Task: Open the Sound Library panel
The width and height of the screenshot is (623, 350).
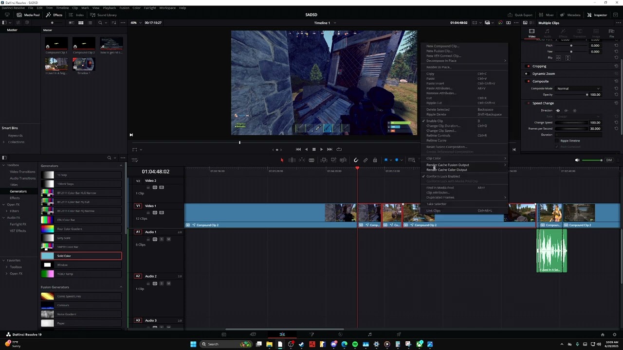Action: [103, 15]
